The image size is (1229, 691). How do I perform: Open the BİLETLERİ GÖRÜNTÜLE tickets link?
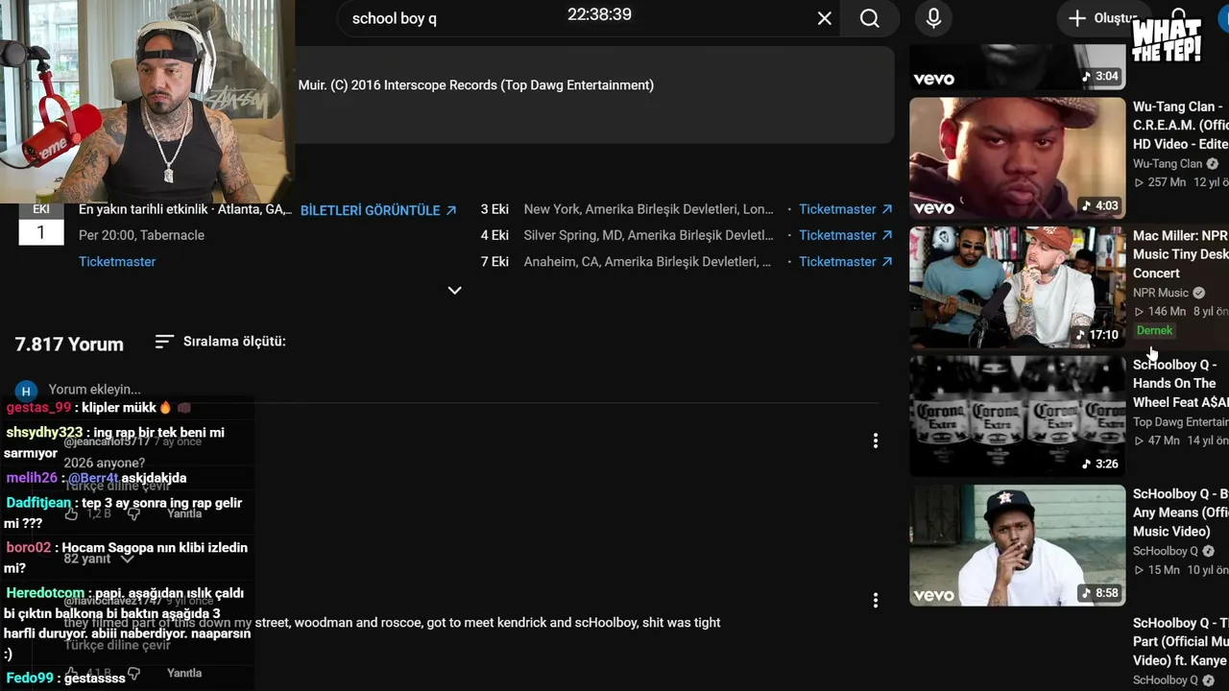(378, 210)
